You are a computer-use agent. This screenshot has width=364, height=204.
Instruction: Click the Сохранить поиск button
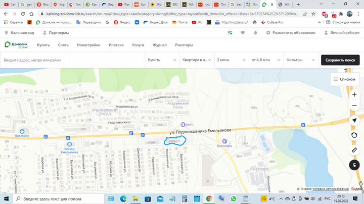point(340,60)
